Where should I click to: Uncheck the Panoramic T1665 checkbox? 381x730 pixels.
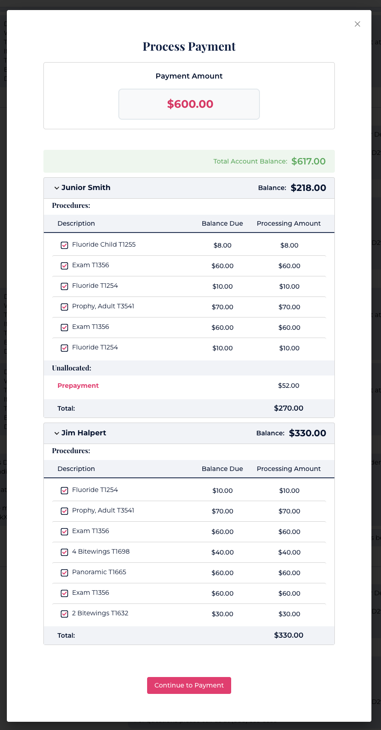pyautogui.click(x=64, y=573)
